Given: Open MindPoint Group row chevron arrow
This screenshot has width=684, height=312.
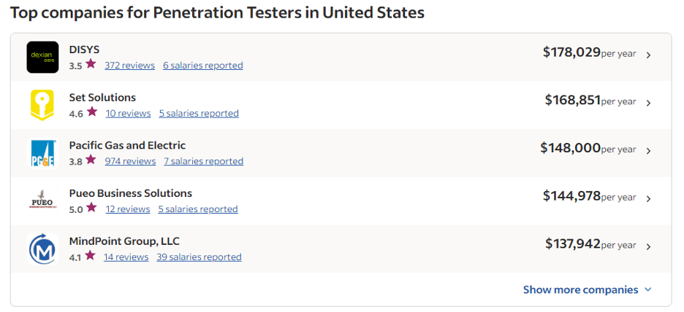Looking at the screenshot, I should tap(649, 246).
